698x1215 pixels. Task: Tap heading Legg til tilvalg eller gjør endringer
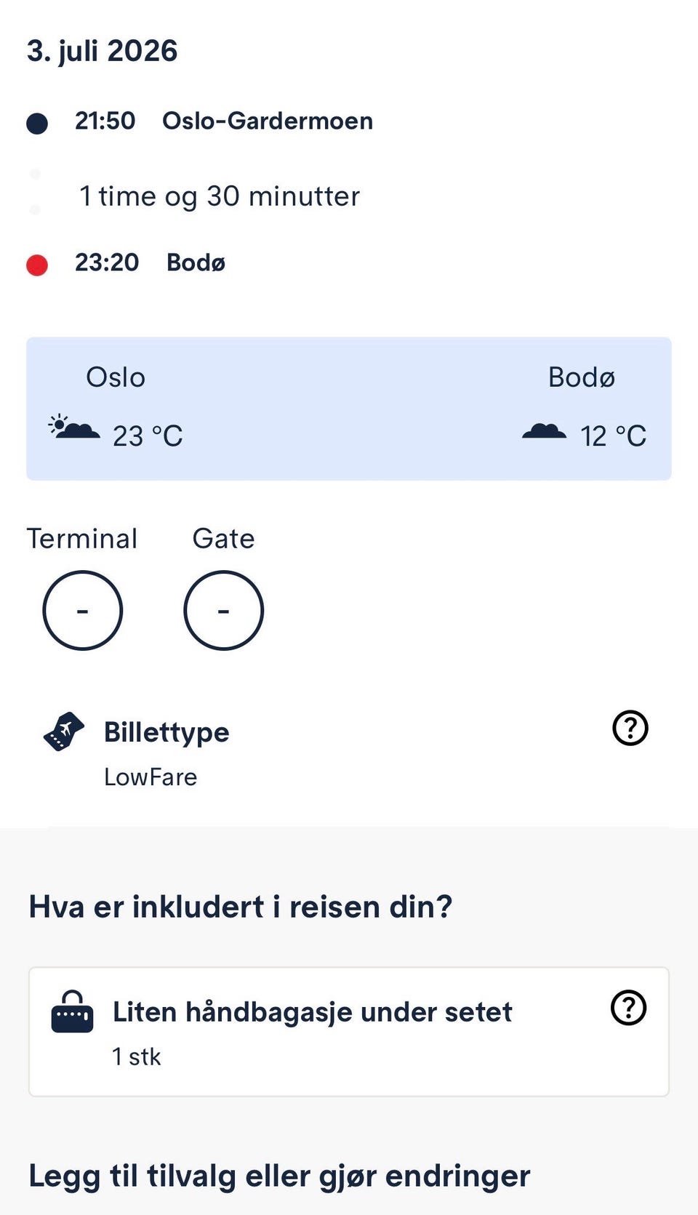[x=280, y=1176]
